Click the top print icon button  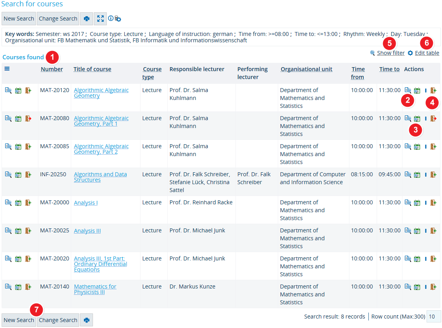87,19
